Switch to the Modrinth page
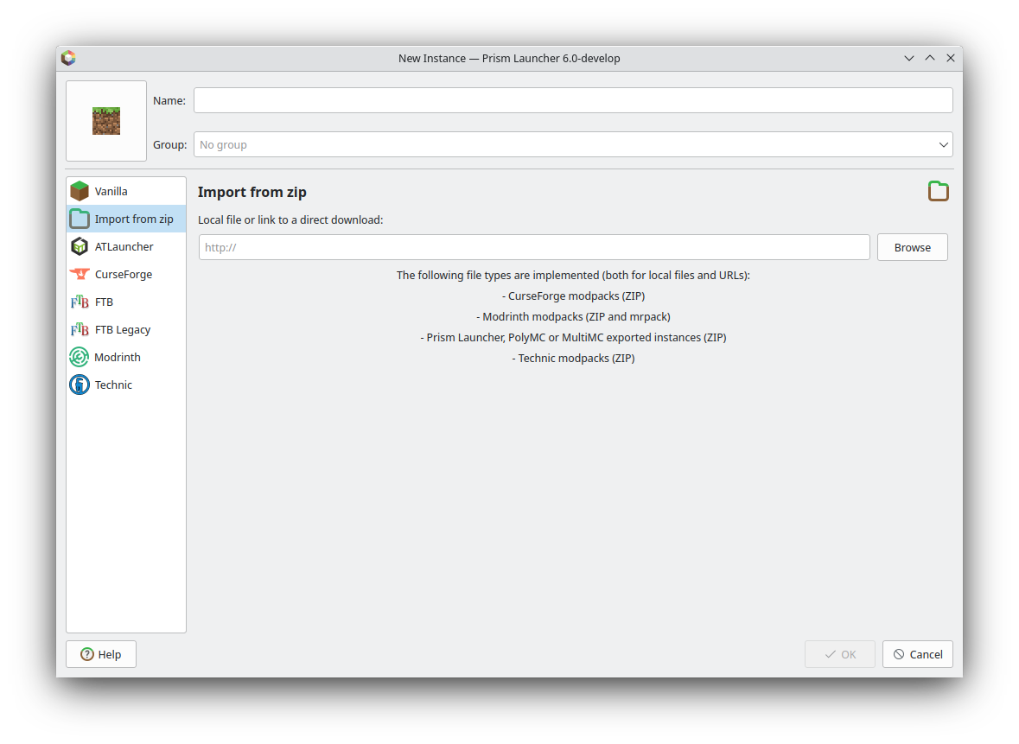Screen dimensions: 1019x744 click(x=116, y=356)
